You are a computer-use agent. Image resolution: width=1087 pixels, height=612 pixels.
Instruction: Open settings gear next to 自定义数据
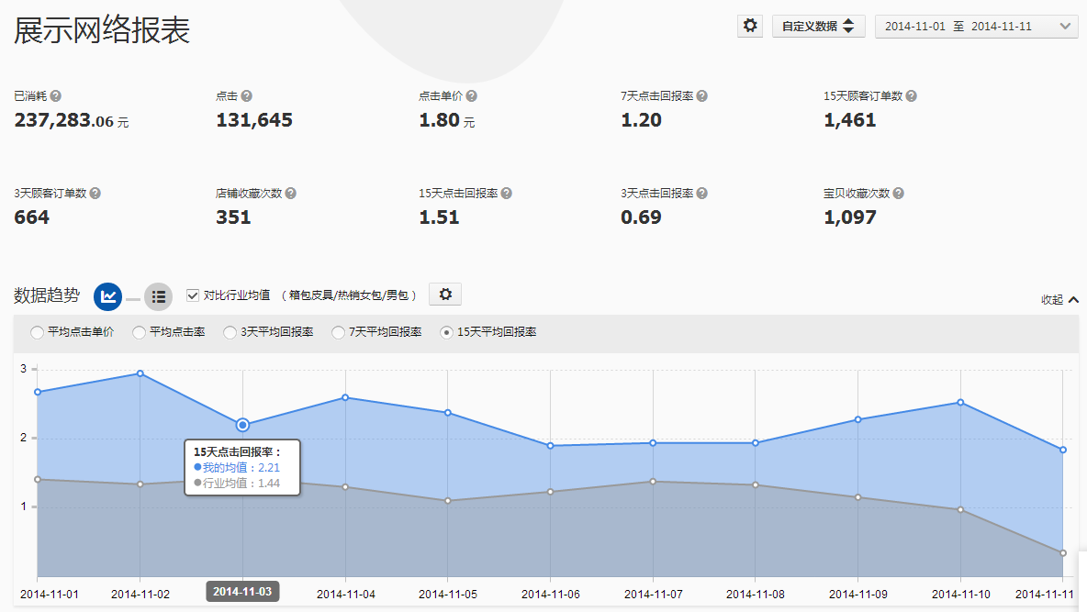(x=750, y=27)
